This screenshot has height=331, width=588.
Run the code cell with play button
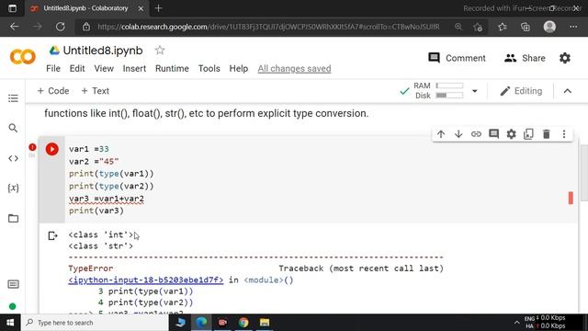[x=52, y=149]
